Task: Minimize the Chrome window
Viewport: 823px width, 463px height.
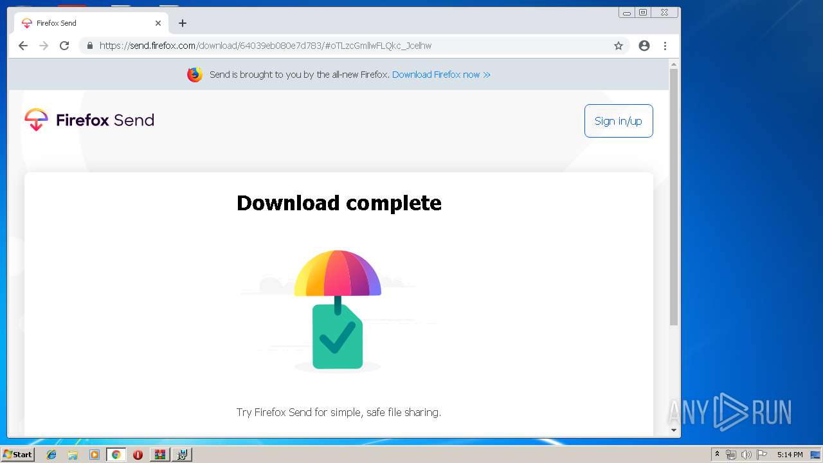Action: click(627, 12)
